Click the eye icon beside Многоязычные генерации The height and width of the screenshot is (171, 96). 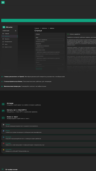click(2, 86)
